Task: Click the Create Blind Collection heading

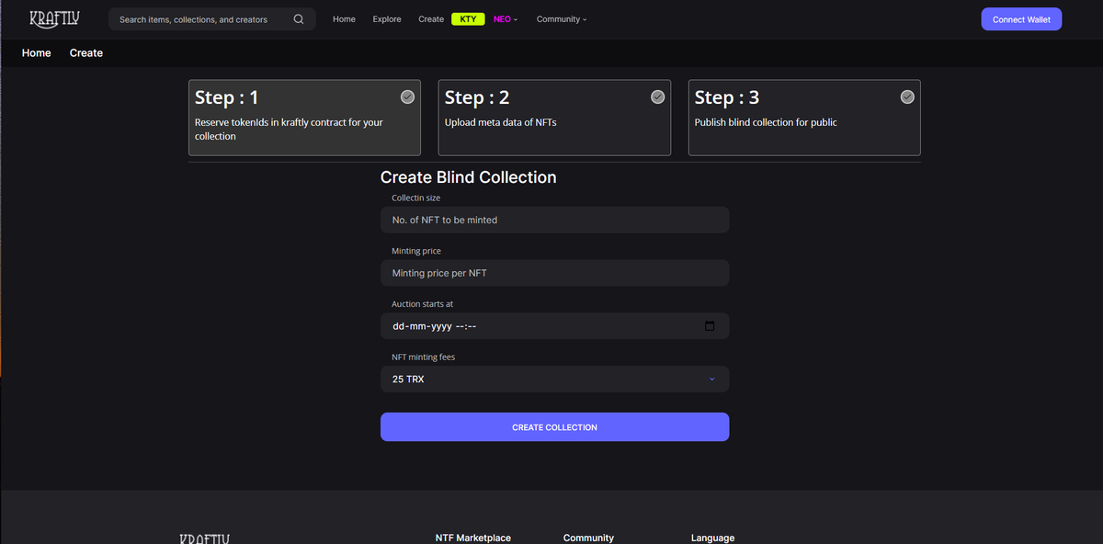Action: click(x=468, y=177)
